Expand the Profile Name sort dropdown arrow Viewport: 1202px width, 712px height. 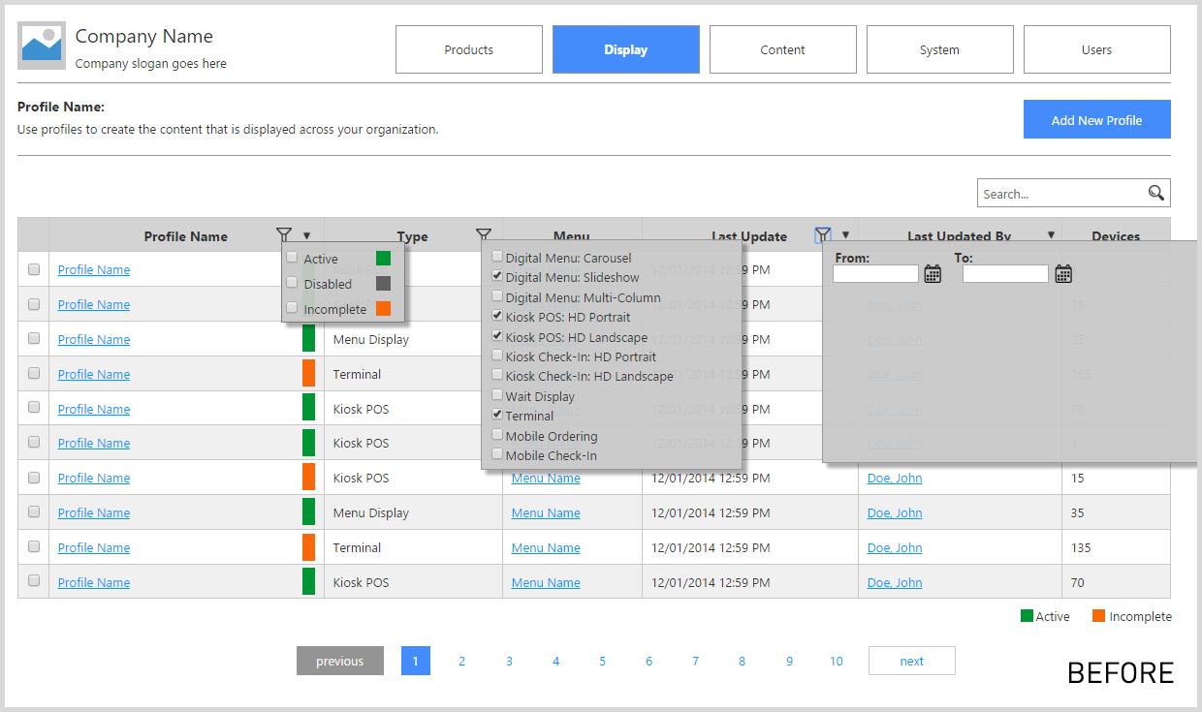(307, 235)
